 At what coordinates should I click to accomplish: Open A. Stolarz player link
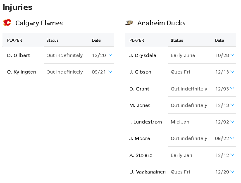(141, 155)
